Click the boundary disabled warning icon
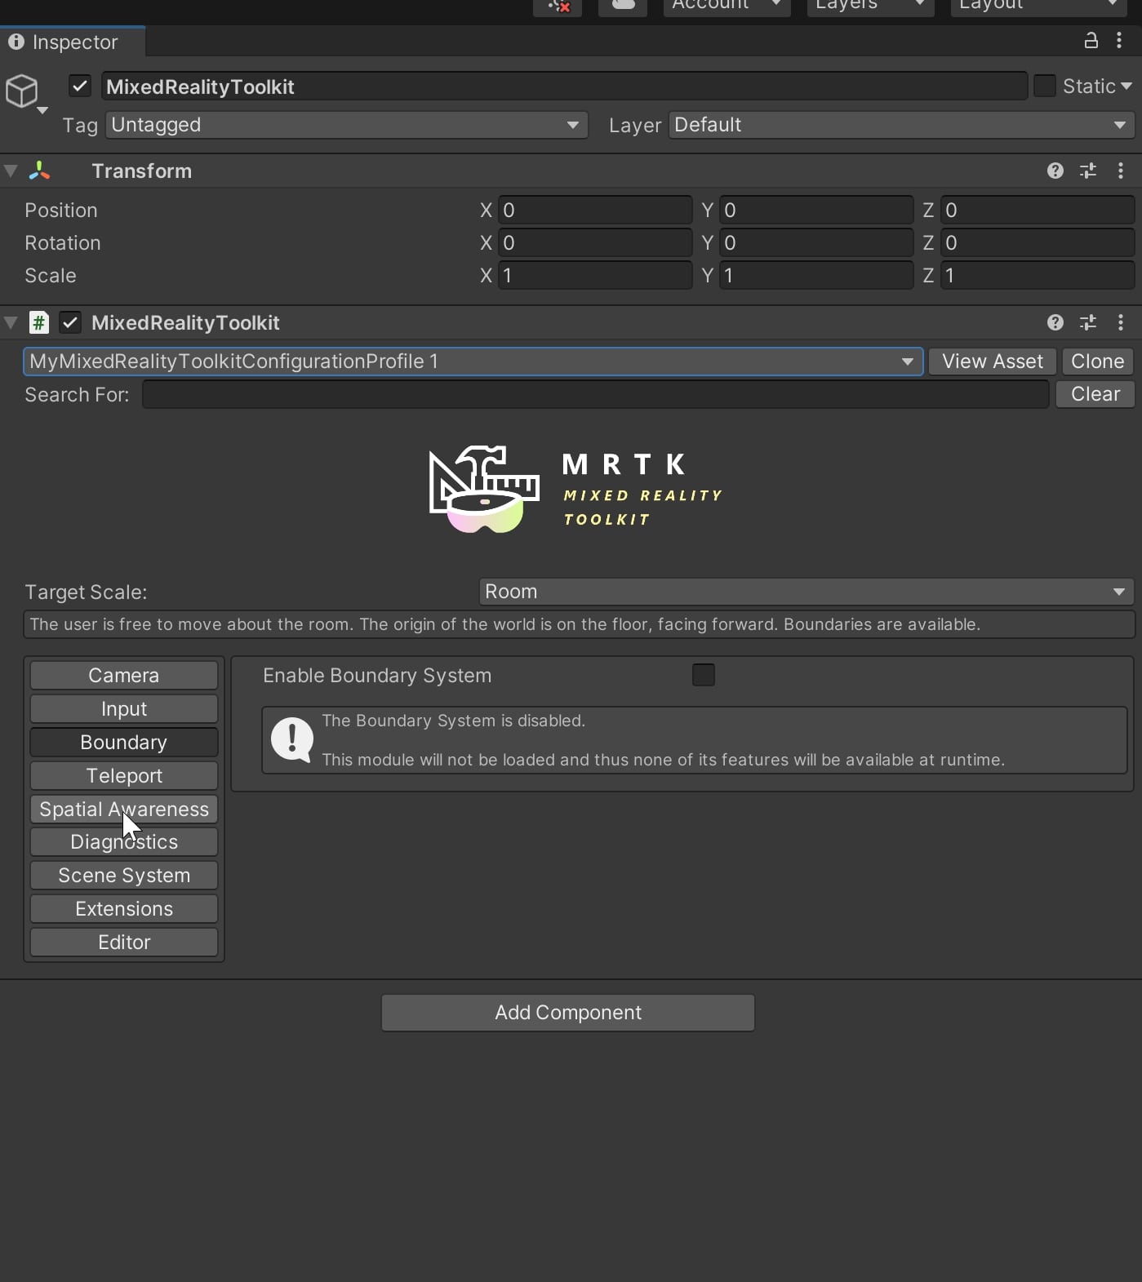Screen dimensions: 1142x1282 (x=291, y=739)
